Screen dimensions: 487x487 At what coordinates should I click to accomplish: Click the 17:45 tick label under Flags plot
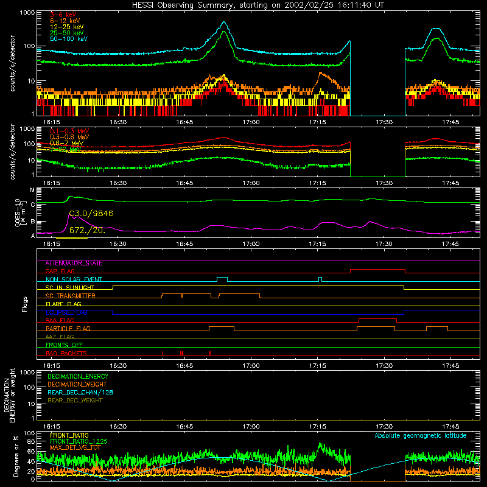(450, 366)
